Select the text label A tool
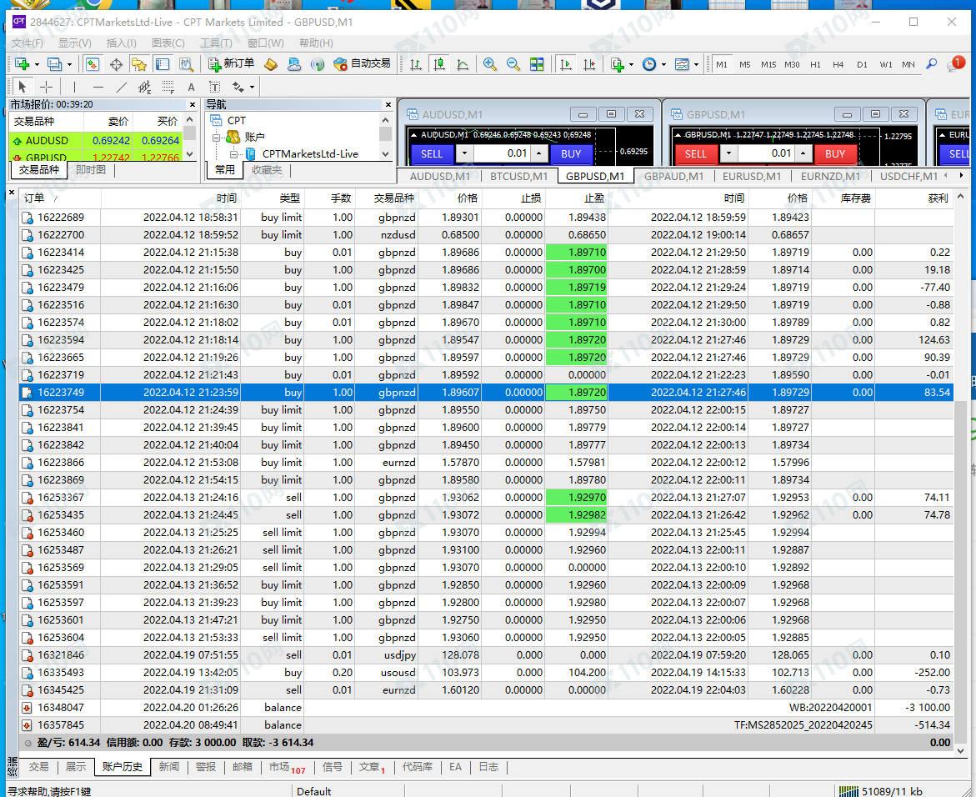 click(x=191, y=87)
